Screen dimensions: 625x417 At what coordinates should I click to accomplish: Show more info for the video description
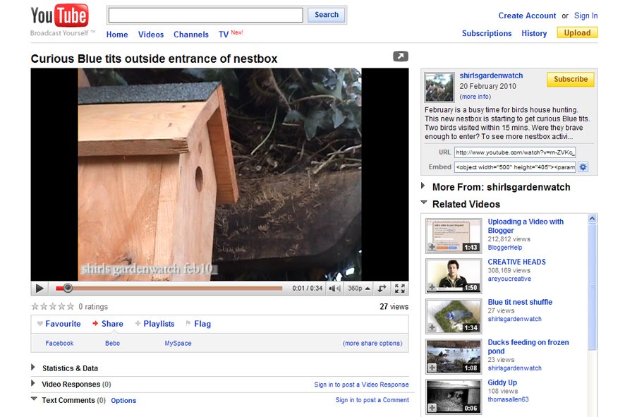pyautogui.click(x=475, y=97)
